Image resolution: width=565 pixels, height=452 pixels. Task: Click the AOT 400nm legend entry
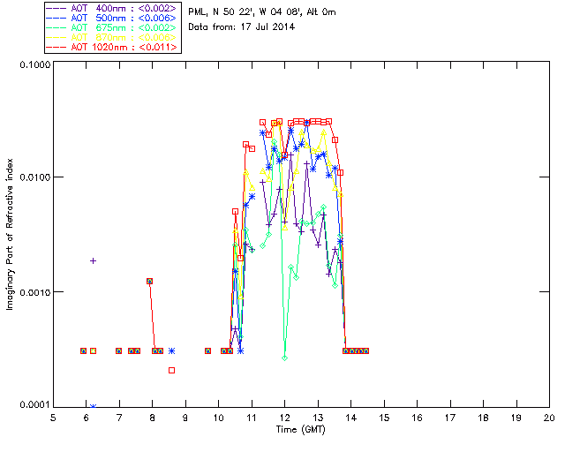click(112, 8)
